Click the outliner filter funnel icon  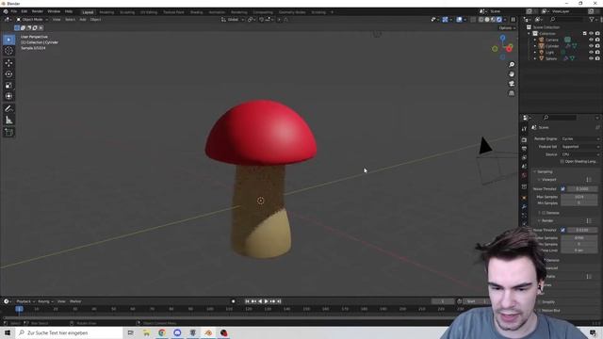coord(592,19)
